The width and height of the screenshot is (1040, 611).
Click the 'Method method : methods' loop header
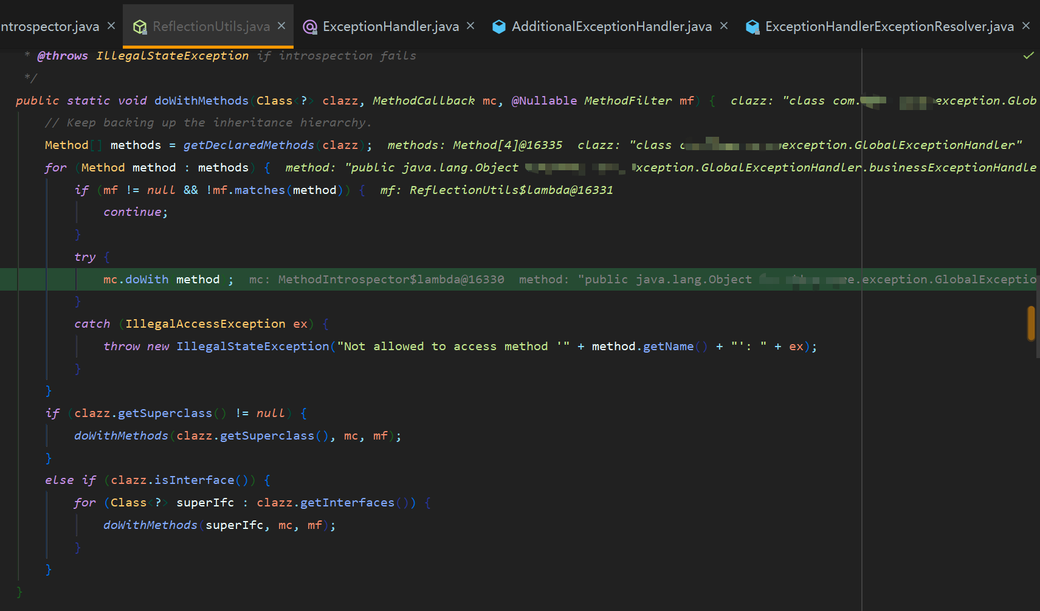tap(165, 167)
